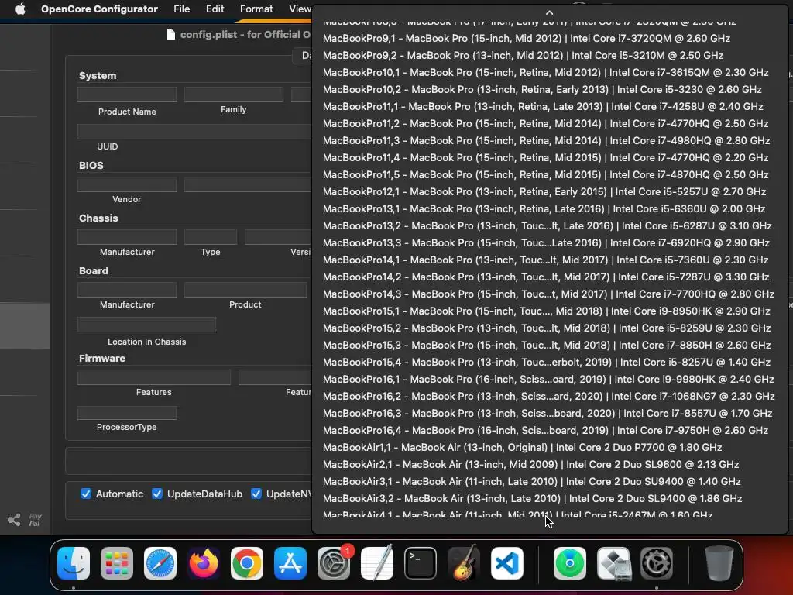Image resolution: width=793 pixels, height=595 pixels.
Task: Click the System Product Name field
Action: [127, 94]
